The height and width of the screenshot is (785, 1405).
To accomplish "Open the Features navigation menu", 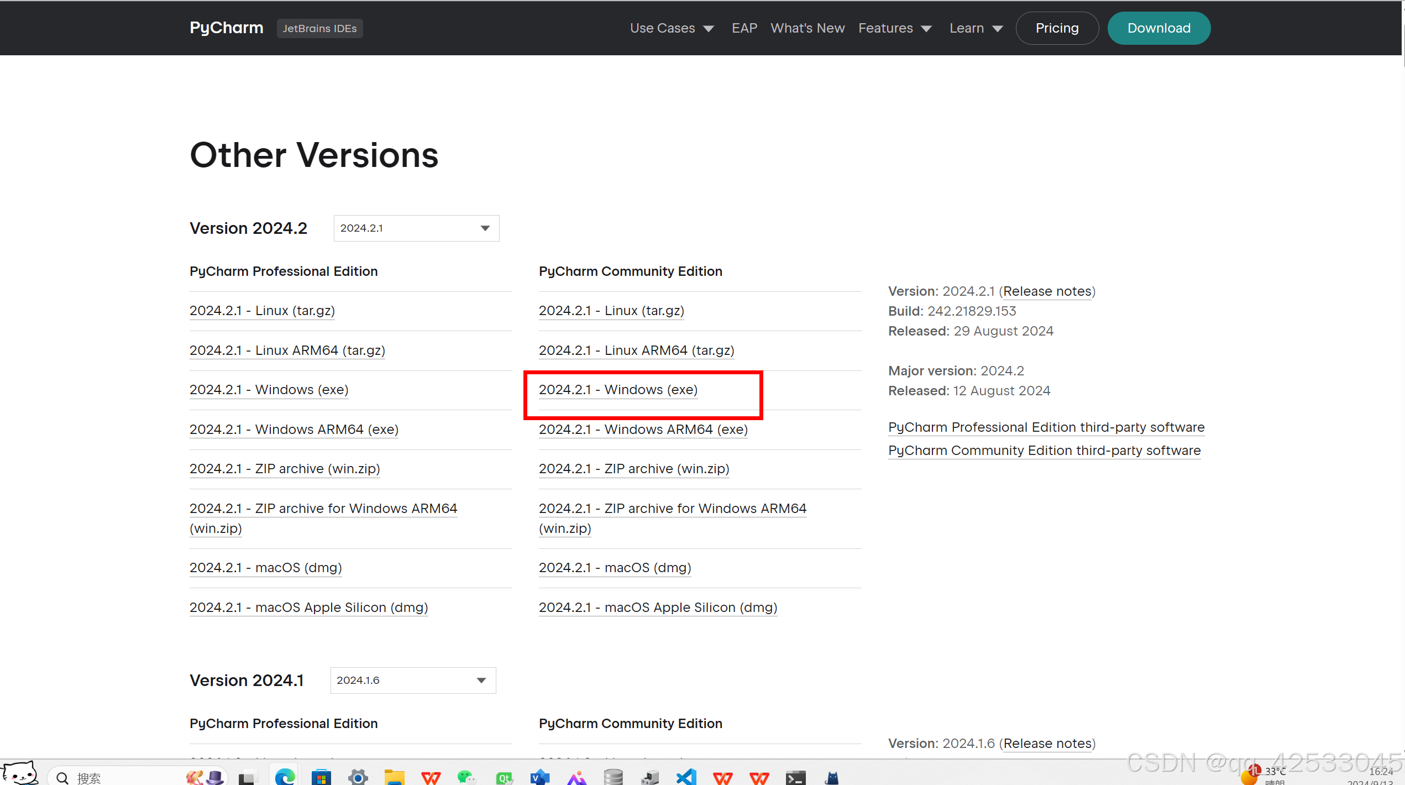I will [x=895, y=28].
